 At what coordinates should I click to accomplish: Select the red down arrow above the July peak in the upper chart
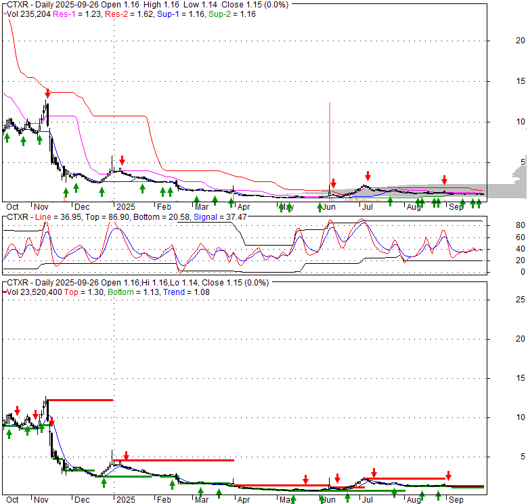click(368, 176)
